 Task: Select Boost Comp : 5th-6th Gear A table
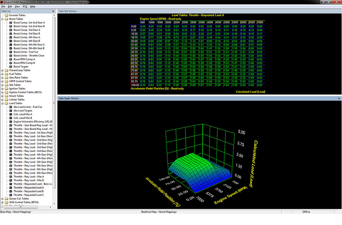coord(29,45)
